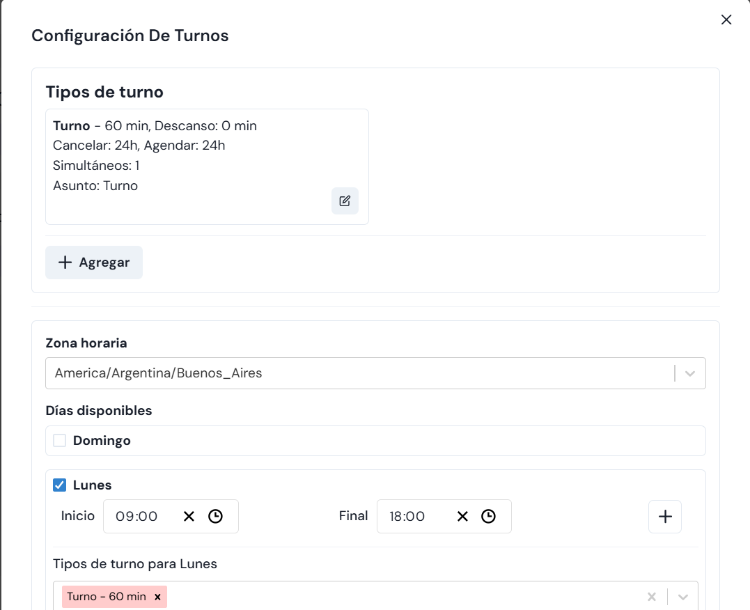Close the Configuración De Turnos dialog
The width and height of the screenshot is (750, 610).
pyautogui.click(x=726, y=19)
